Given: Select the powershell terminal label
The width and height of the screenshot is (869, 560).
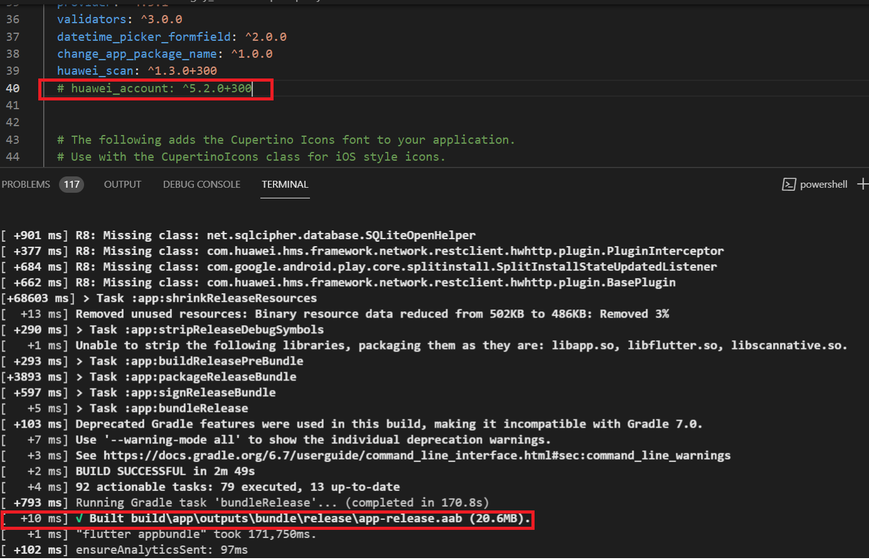Looking at the screenshot, I should pos(823,184).
